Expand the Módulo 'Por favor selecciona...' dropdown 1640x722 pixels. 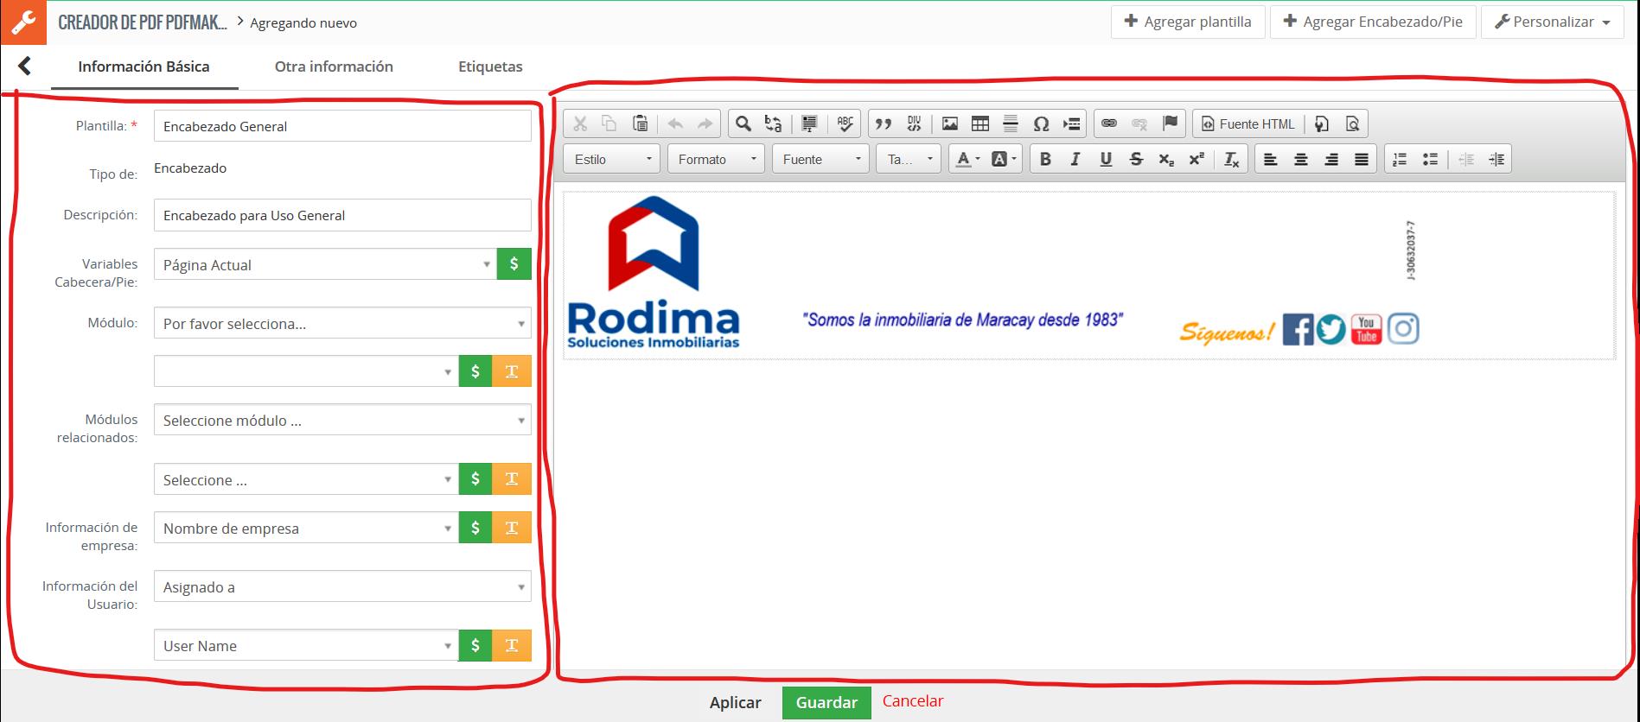[342, 324]
